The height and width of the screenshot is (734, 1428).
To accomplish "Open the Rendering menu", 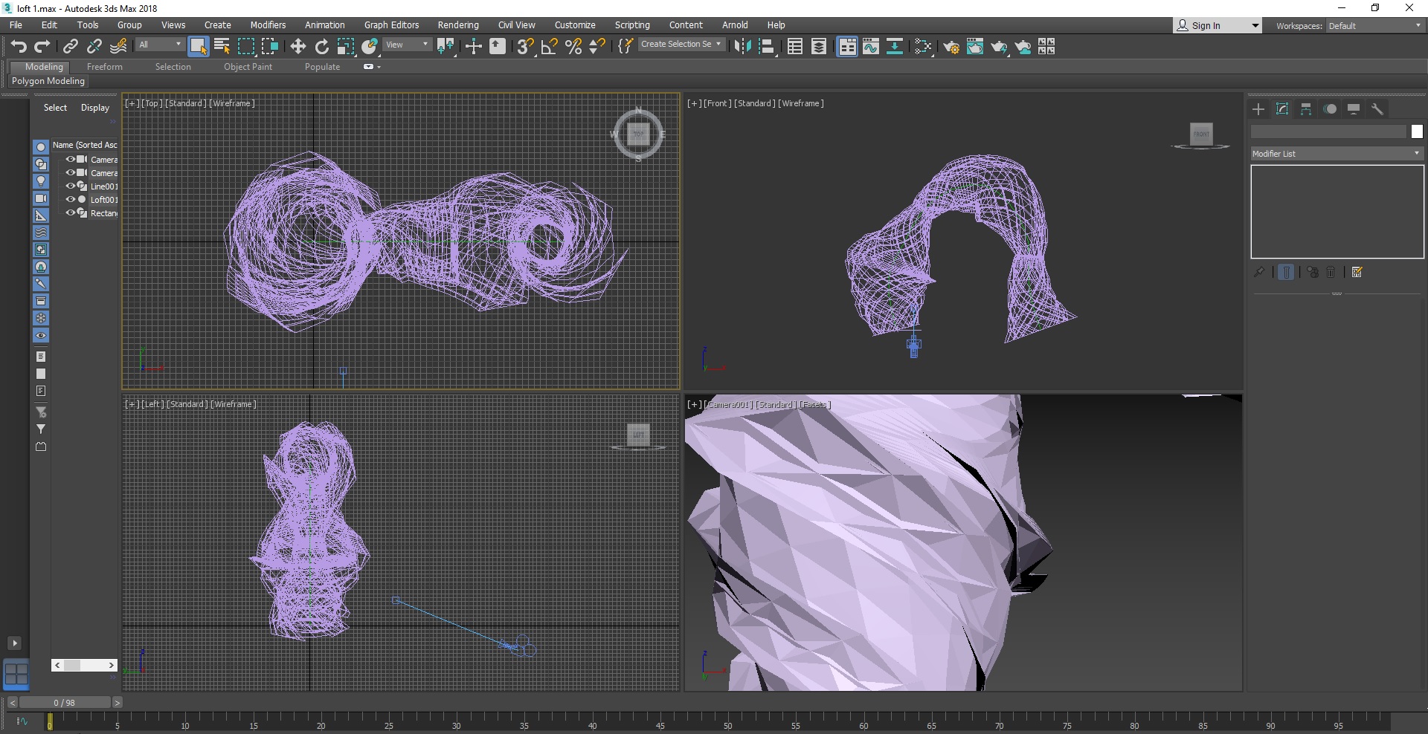I will [458, 25].
